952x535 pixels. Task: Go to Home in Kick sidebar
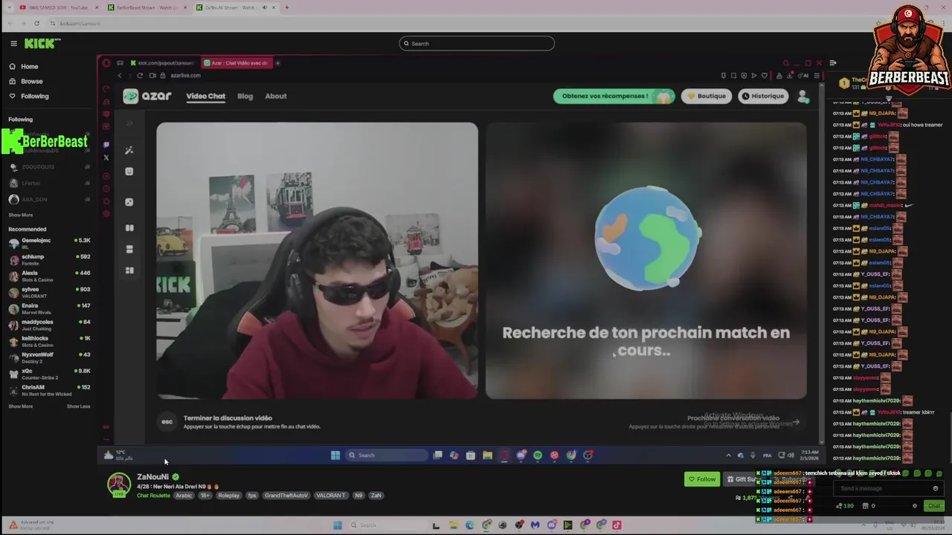point(29,66)
